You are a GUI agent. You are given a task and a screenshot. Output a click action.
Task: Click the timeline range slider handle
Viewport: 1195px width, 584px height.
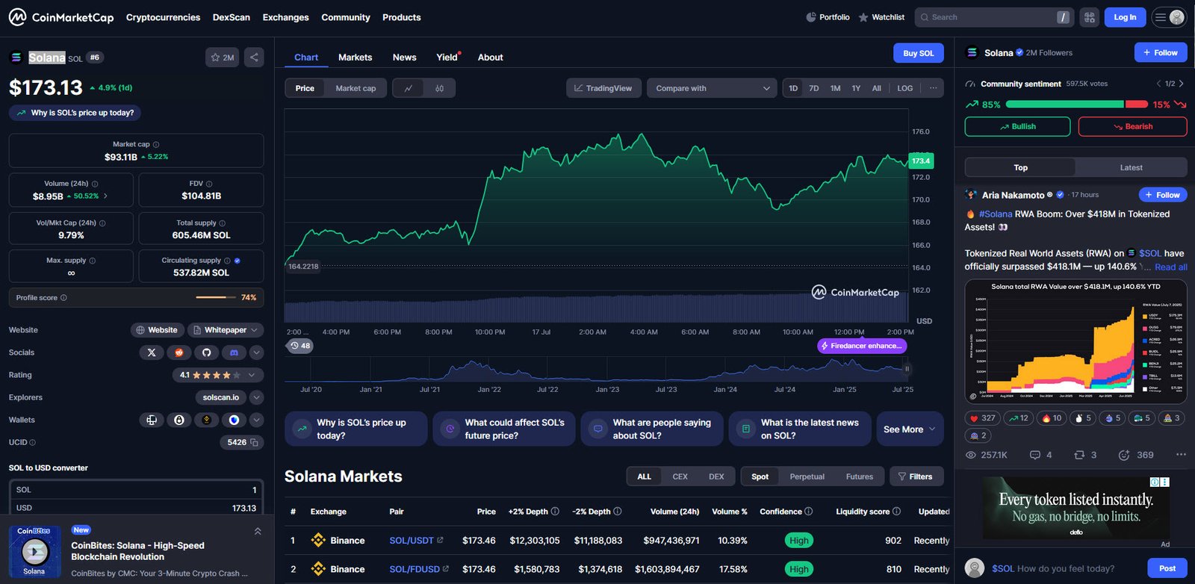coord(907,369)
